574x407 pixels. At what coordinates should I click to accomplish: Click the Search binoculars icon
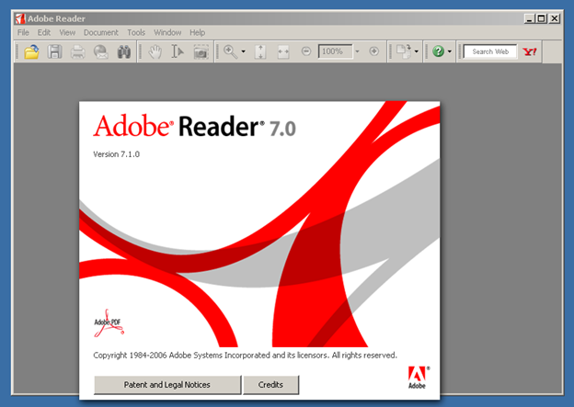(x=123, y=52)
